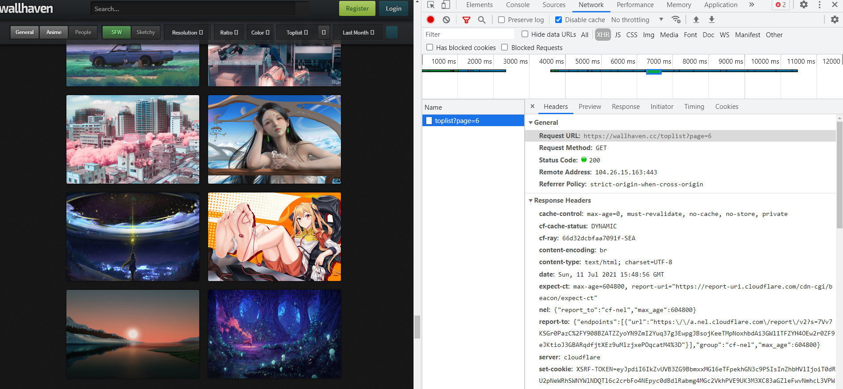Switch to the Response tab of the request

(626, 107)
